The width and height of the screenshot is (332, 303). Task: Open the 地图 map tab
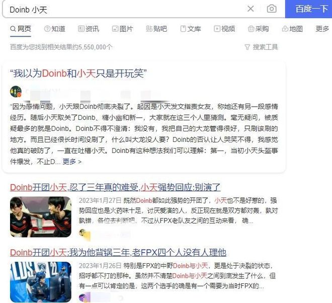coord(292,29)
